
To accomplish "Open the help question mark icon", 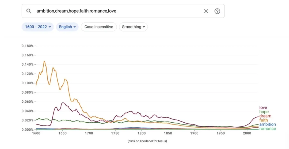I will (x=217, y=11).
